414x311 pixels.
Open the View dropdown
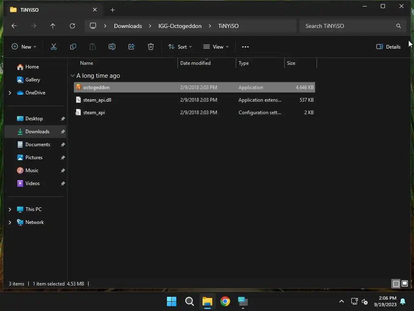click(x=216, y=47)
